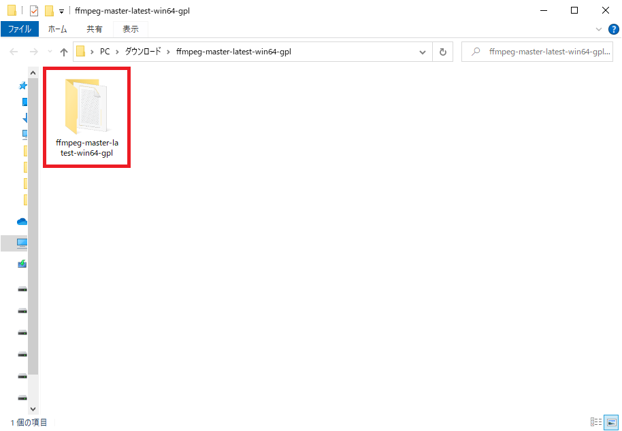Open Customize Quick Access Toolbar dropdown
The width and height of the screenshot is (622, 431).
point(61,11)
